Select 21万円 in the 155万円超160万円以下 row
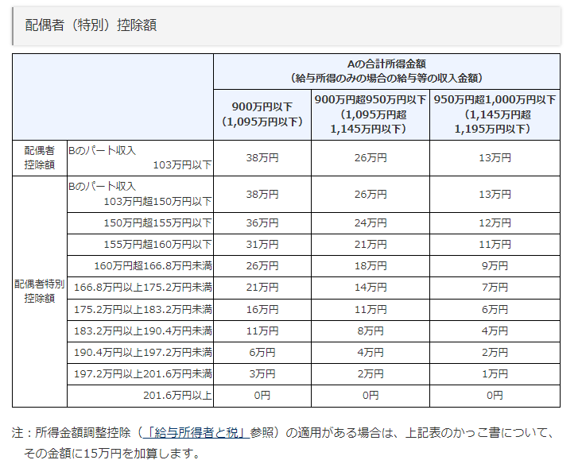The image size is (582, 460). [370, 245]
